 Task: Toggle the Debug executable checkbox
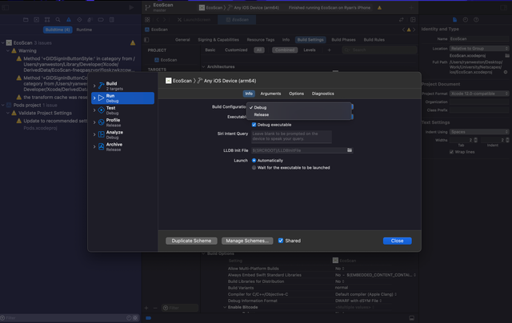[254, 125]
